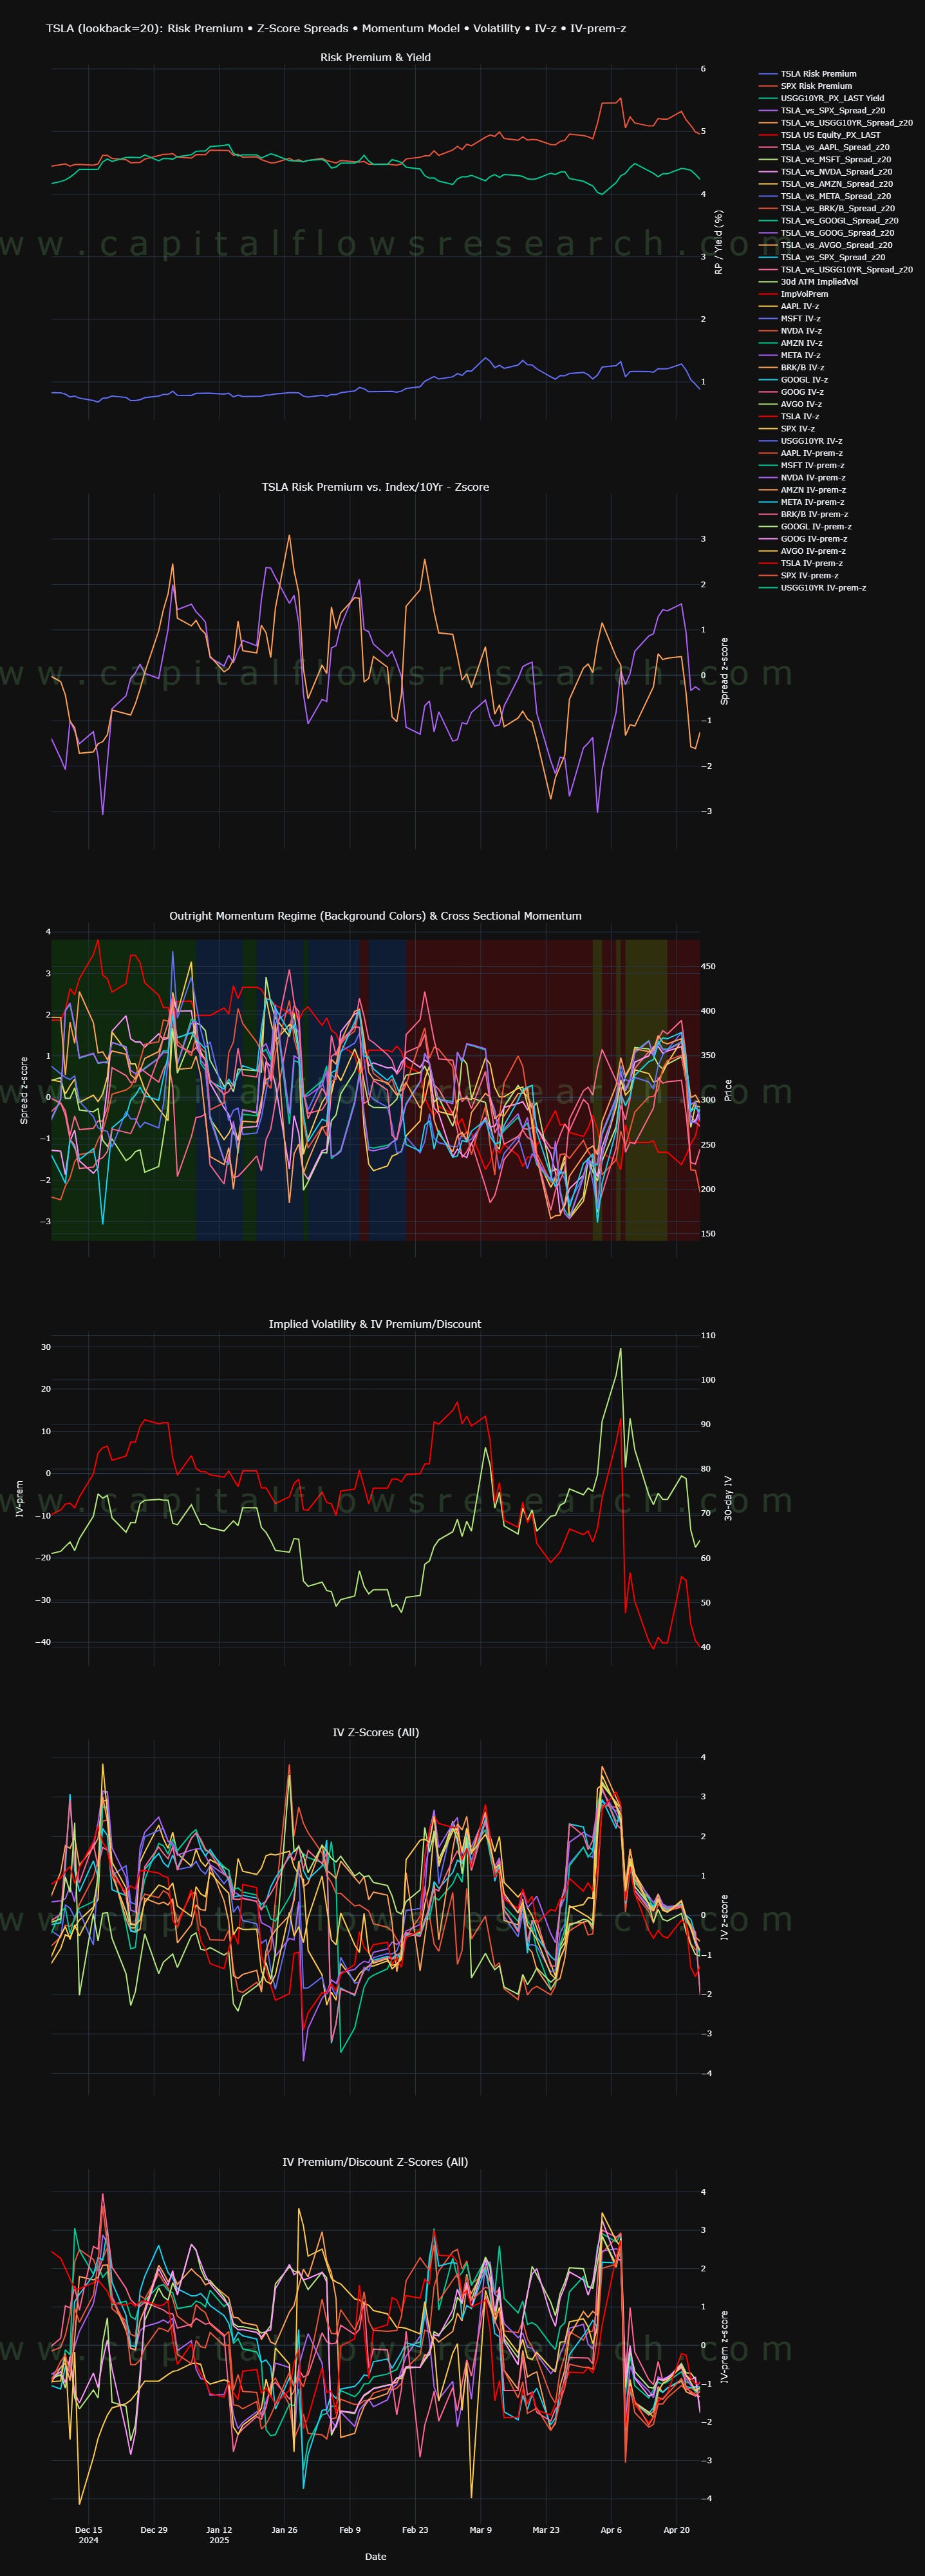Toggle NVDA IV-z legend entry
The image size is (925, 2576).
pyautogui.click(x=790, y=331)
